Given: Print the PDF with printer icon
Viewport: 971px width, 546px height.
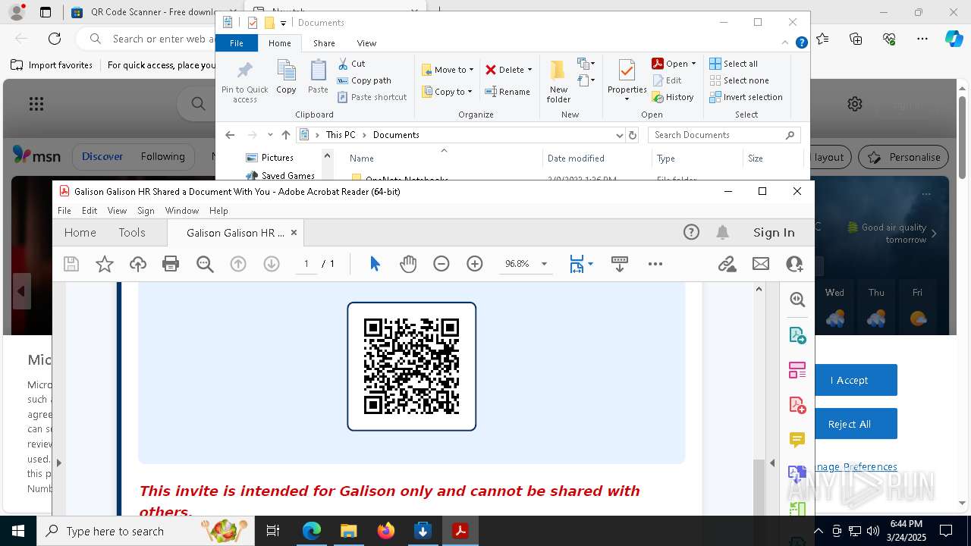Looking at the screenshot, I should click(x=171, y=264).
